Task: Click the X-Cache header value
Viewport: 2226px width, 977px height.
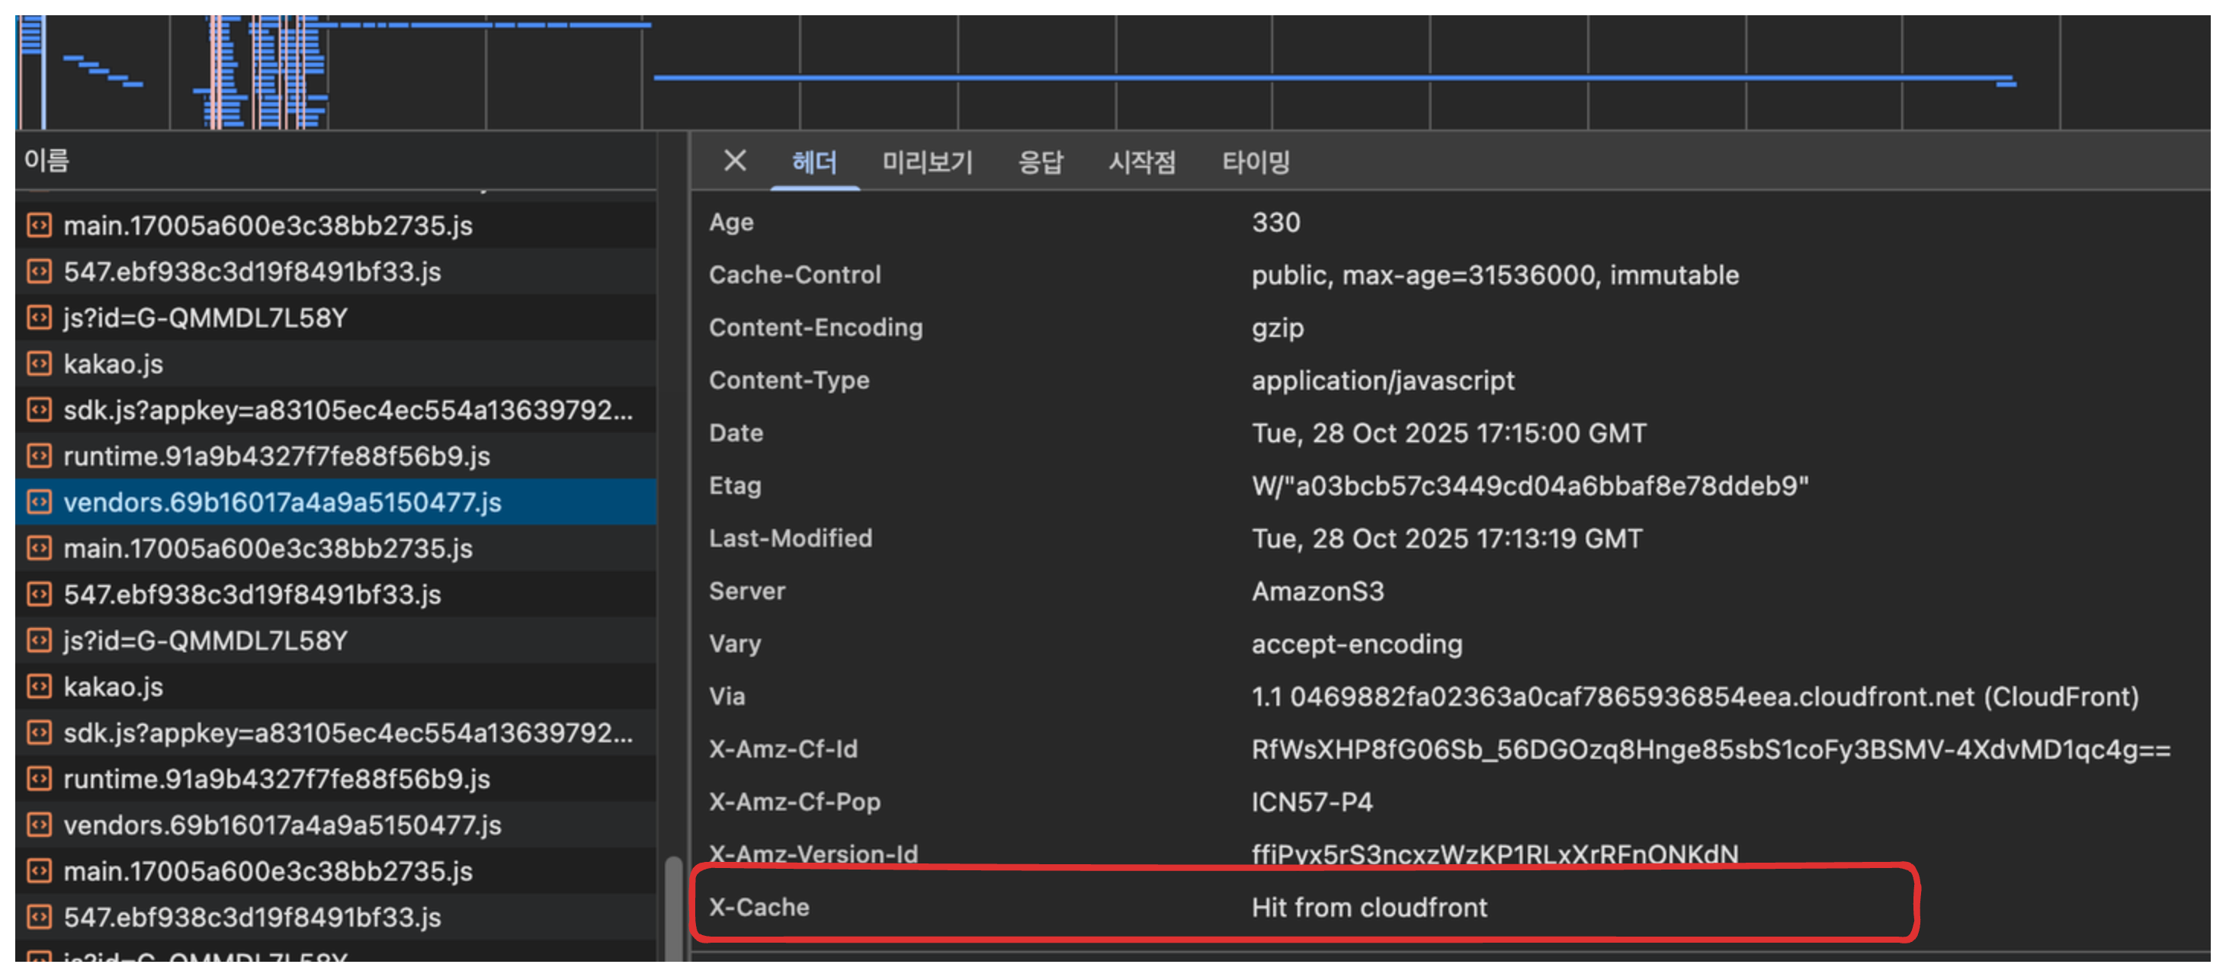Action: click(1369, 907)
